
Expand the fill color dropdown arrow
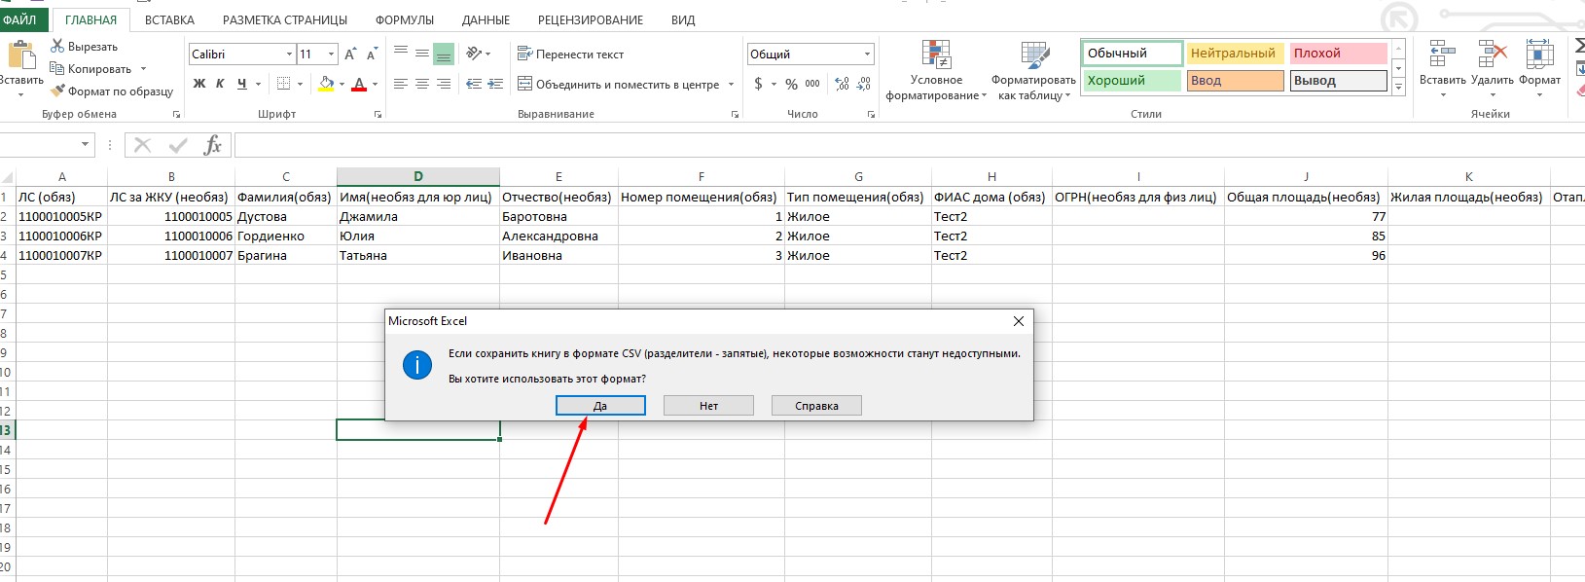click(342, 85)
